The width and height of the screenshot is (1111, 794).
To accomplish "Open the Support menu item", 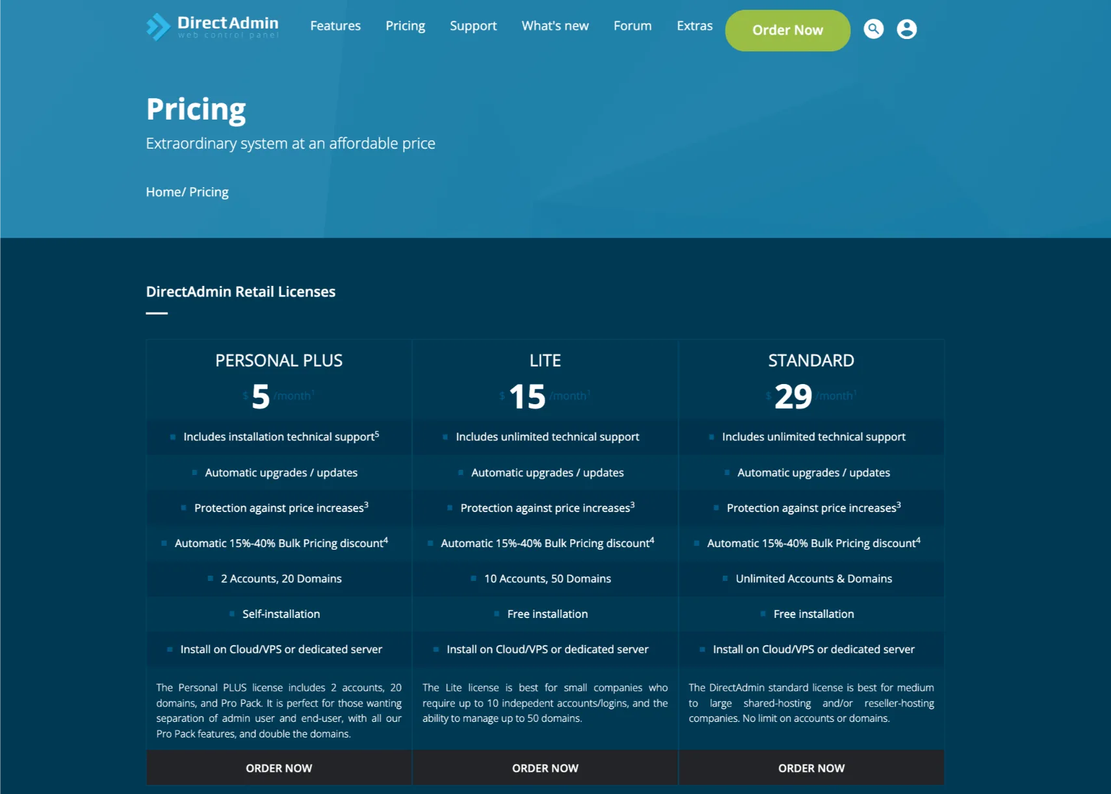I will pos(473,26).
